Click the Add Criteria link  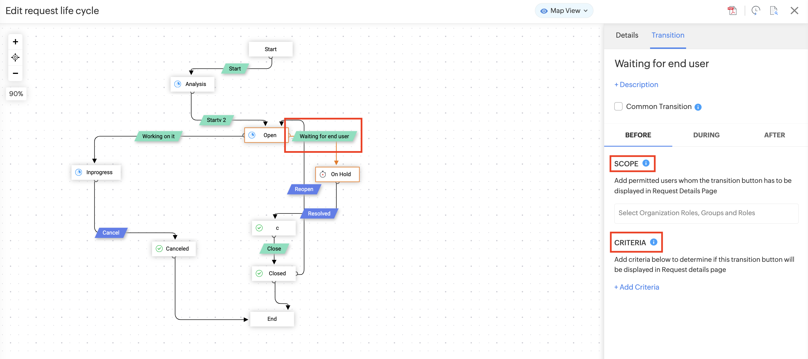pos(637,287)
